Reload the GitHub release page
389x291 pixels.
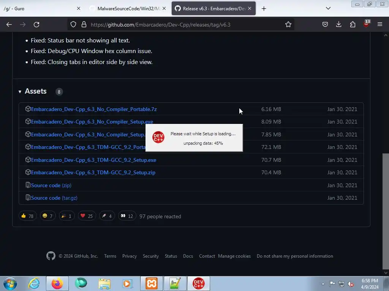[x=36, y=25]
